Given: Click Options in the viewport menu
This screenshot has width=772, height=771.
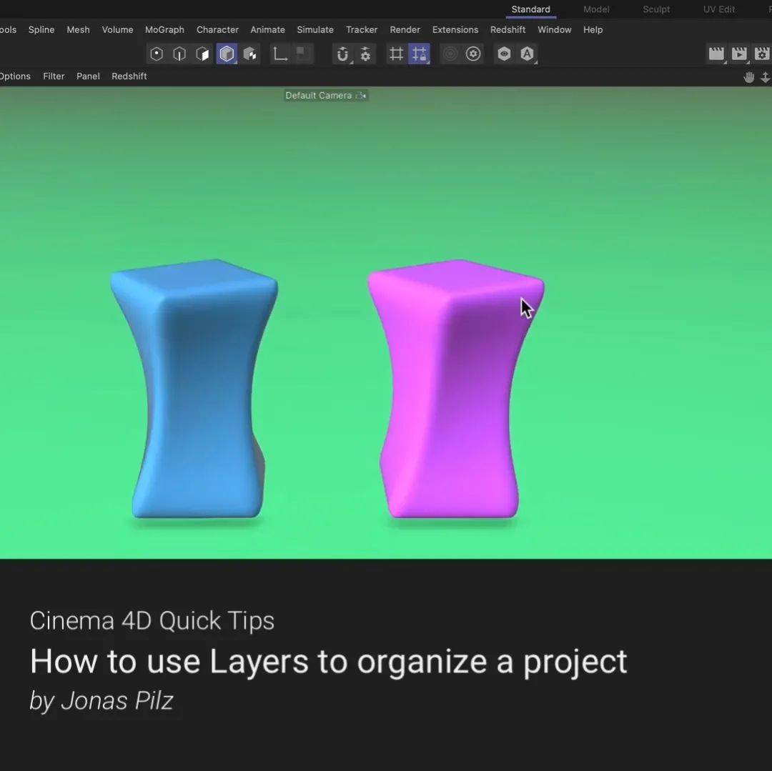Looking at the screenshot, I should click(15, 76).
